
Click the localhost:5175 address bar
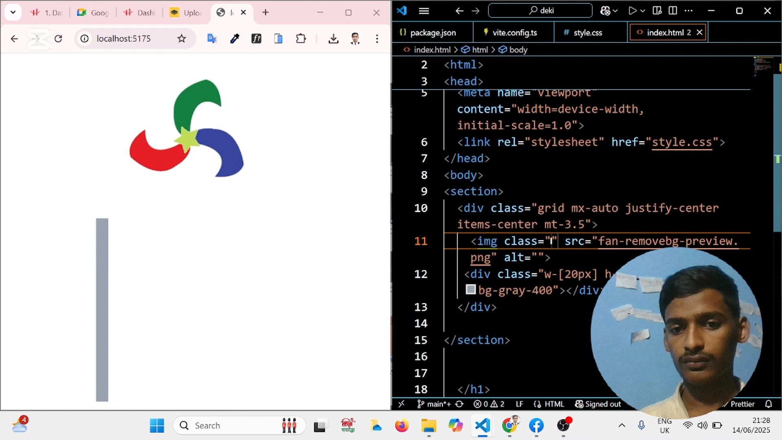pyautogui.click(x=134, y=39)
